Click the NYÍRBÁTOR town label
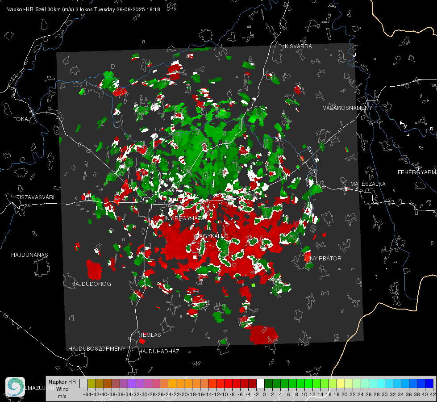This screenshot has height=402, width=437. [325, 258]
